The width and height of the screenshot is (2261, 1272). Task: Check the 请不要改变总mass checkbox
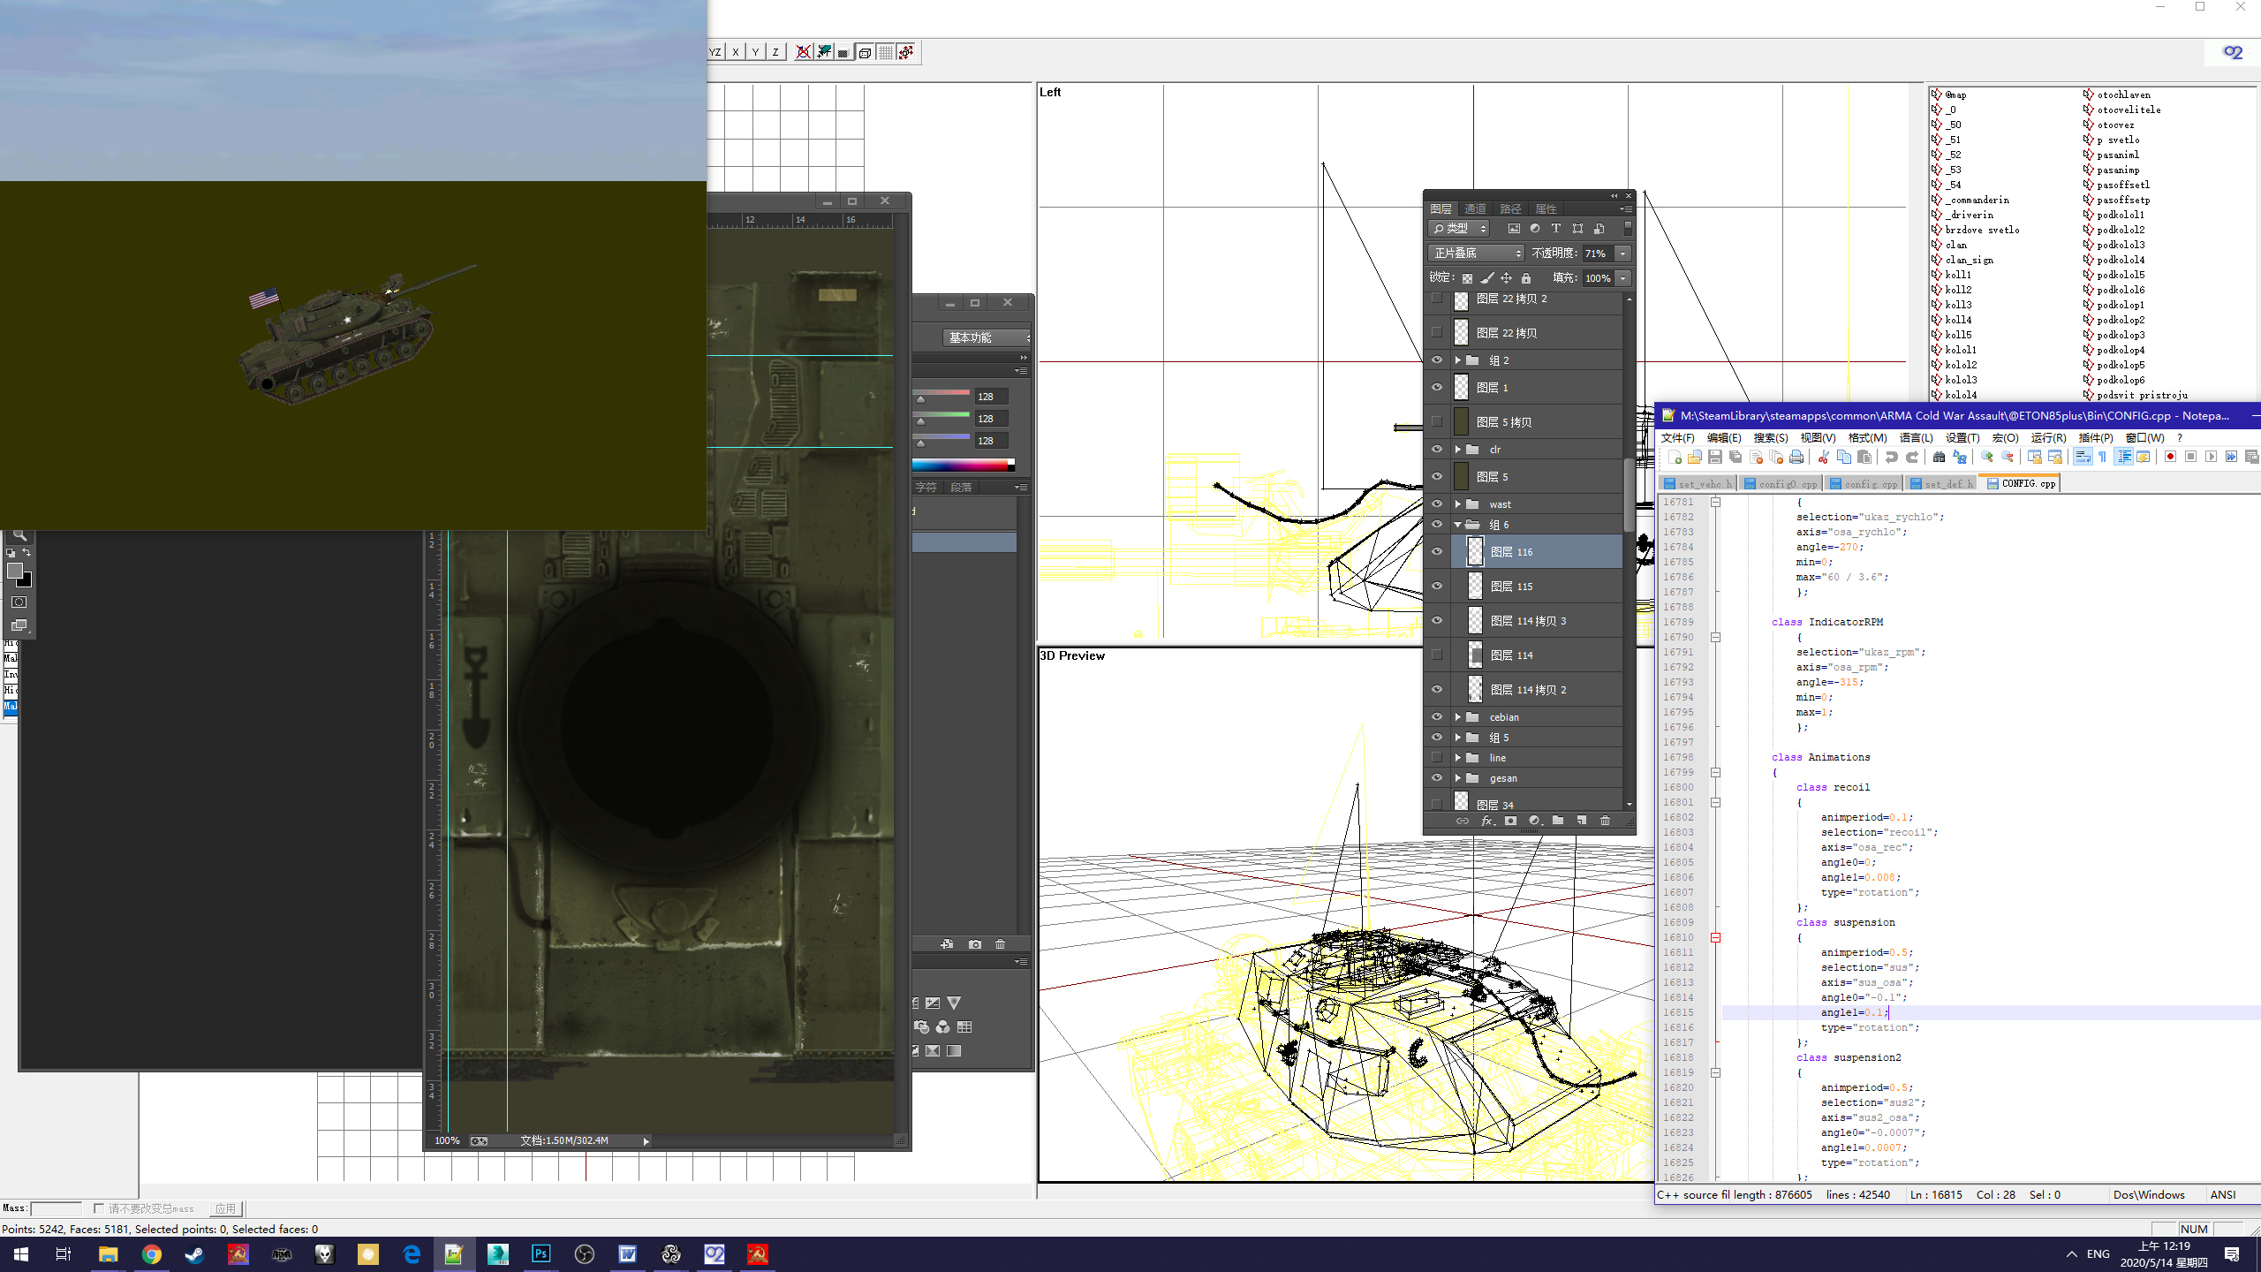pos(99,1208)
